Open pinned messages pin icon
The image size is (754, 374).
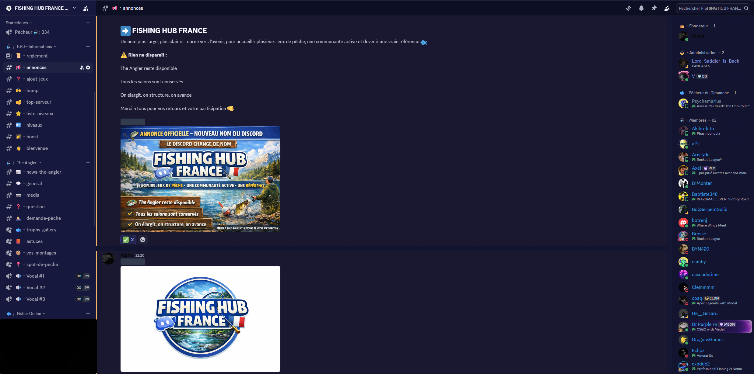(x=654, y=8)
